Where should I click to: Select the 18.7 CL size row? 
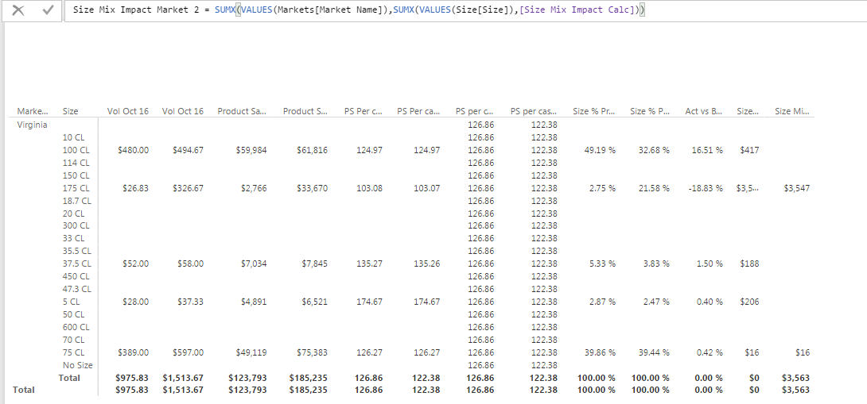point(77,201)
